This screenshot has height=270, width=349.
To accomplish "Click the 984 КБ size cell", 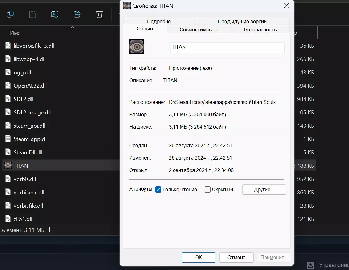I will [x=305, y=99].
